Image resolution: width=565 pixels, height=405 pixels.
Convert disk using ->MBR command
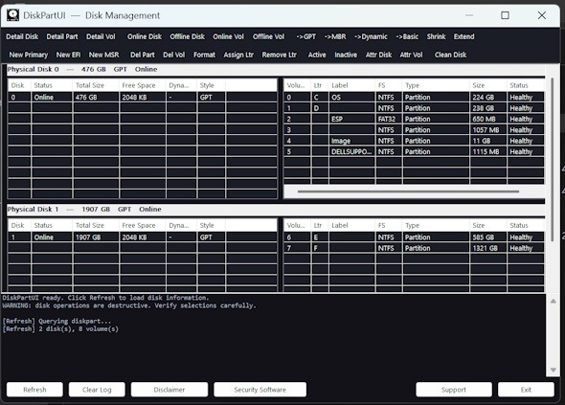(x=335, y=36)
